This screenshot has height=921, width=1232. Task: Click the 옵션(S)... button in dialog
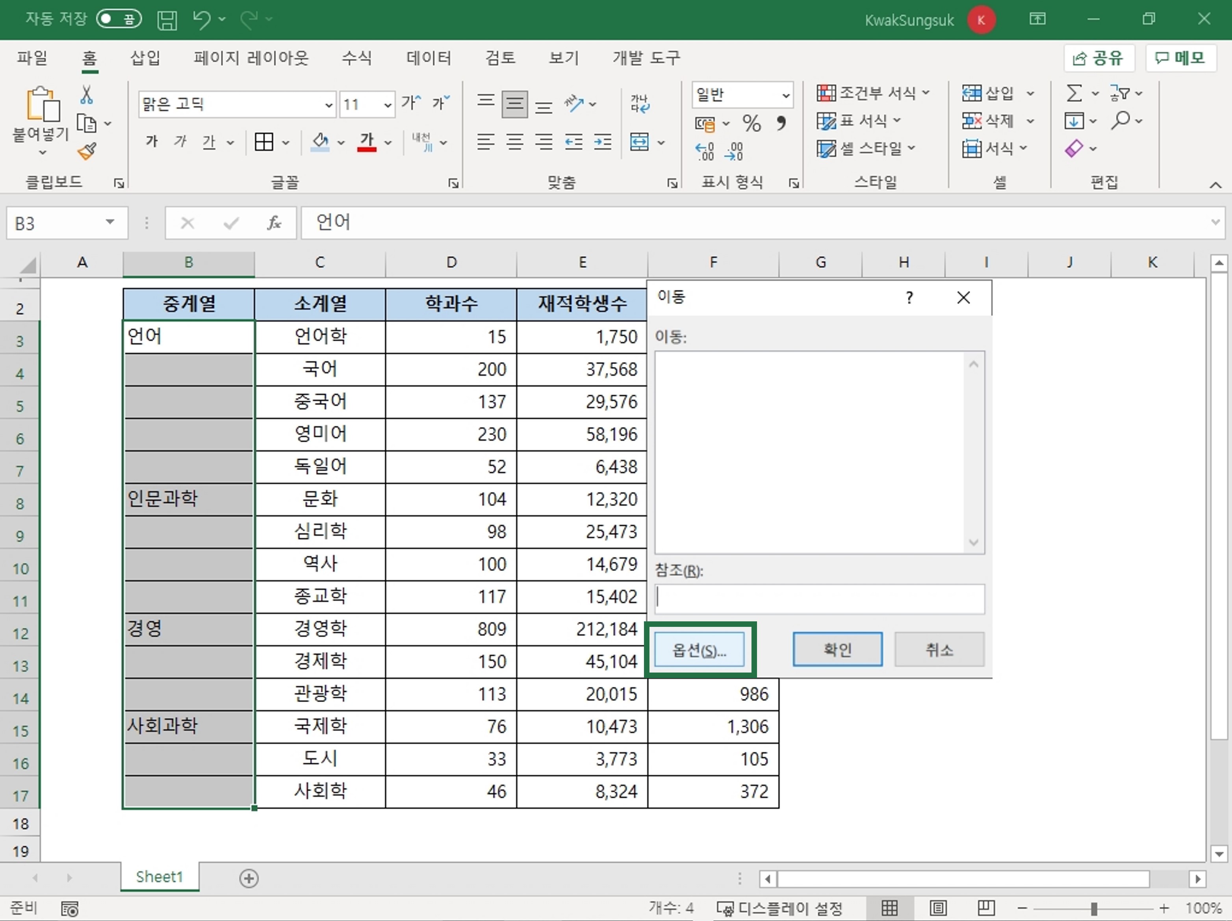pyautogui.click(x=699, y=649)
